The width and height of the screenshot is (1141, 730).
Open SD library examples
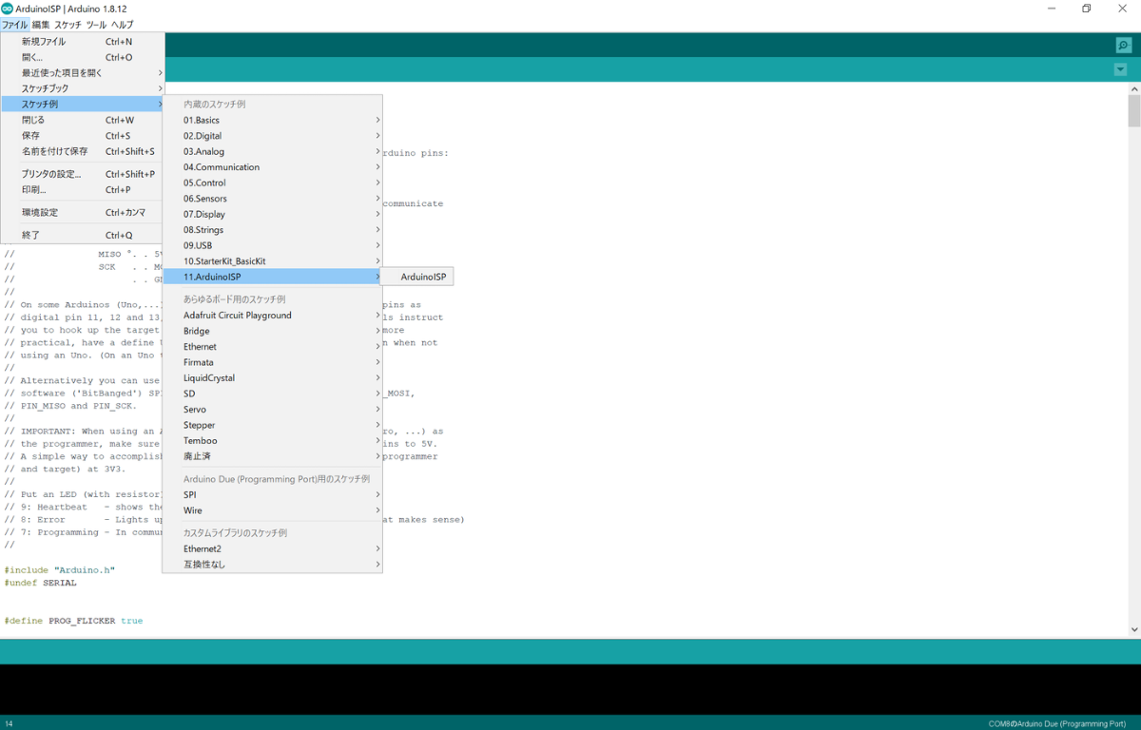coord(273,394)
